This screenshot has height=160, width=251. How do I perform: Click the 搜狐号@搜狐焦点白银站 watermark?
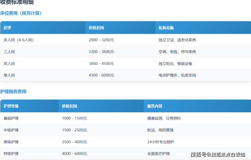(218, 155)
